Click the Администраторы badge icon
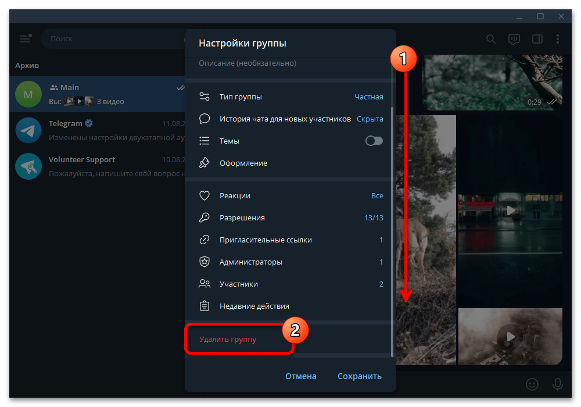Viewport: 581px width, 407px height. coord(205,262)
